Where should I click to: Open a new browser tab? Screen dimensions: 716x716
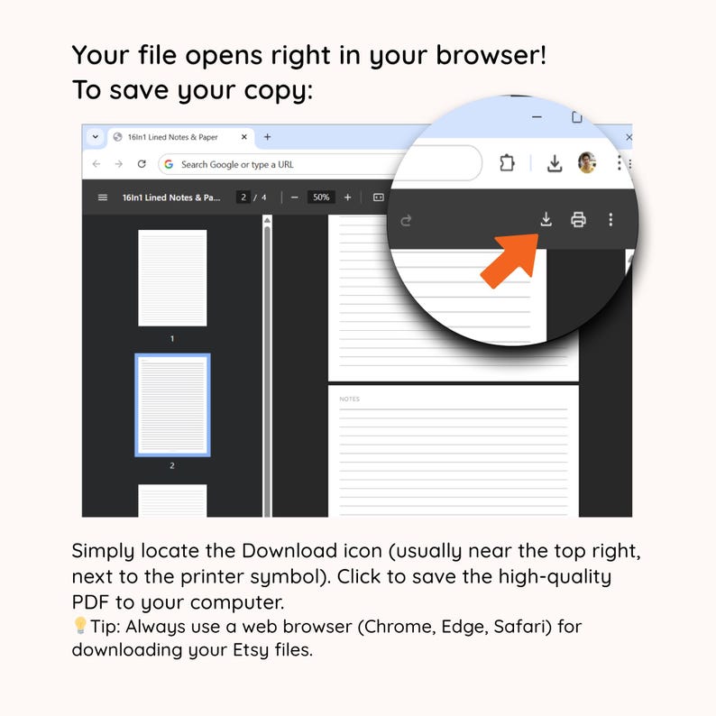click(267, 136)
